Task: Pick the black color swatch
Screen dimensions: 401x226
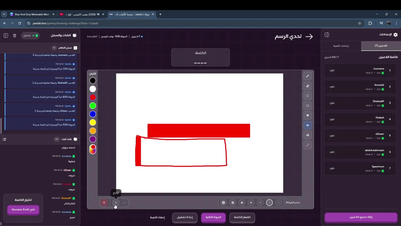Action: 93,81
